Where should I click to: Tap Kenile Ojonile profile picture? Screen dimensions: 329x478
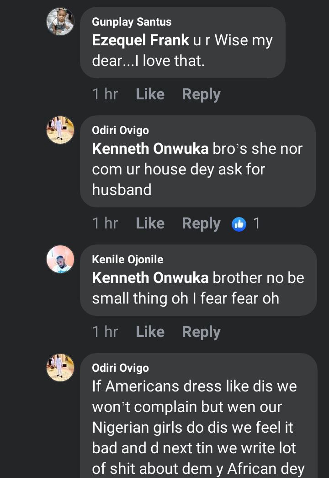[x=60, y=259]
